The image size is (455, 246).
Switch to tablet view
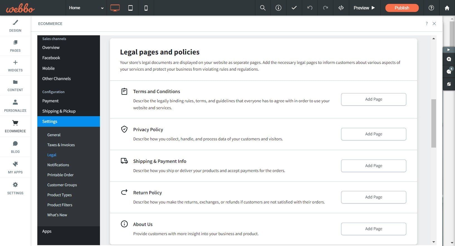(x=130, y=8)
